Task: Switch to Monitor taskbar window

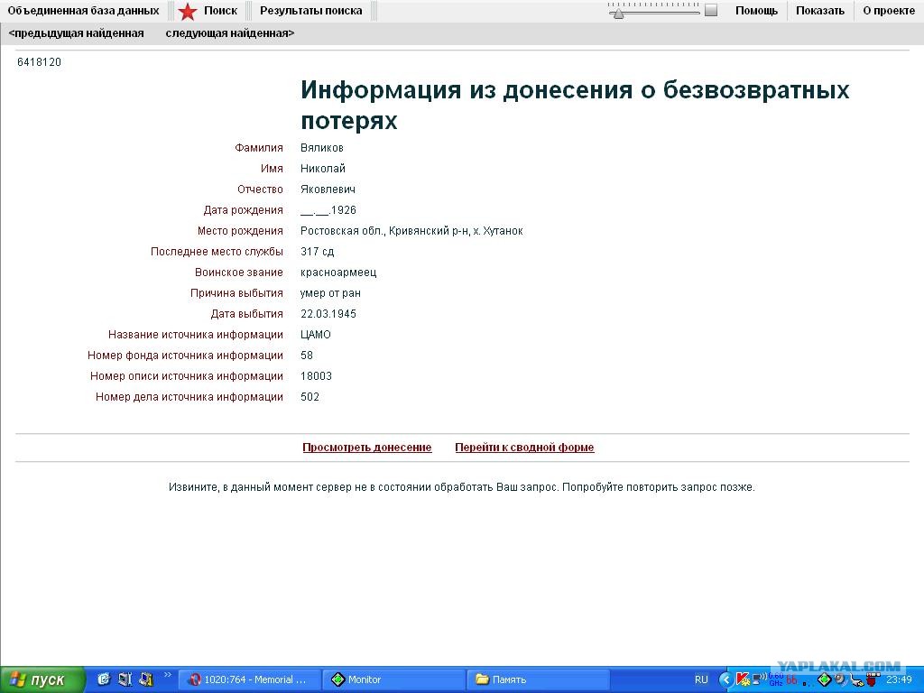Action: [393, 679]
